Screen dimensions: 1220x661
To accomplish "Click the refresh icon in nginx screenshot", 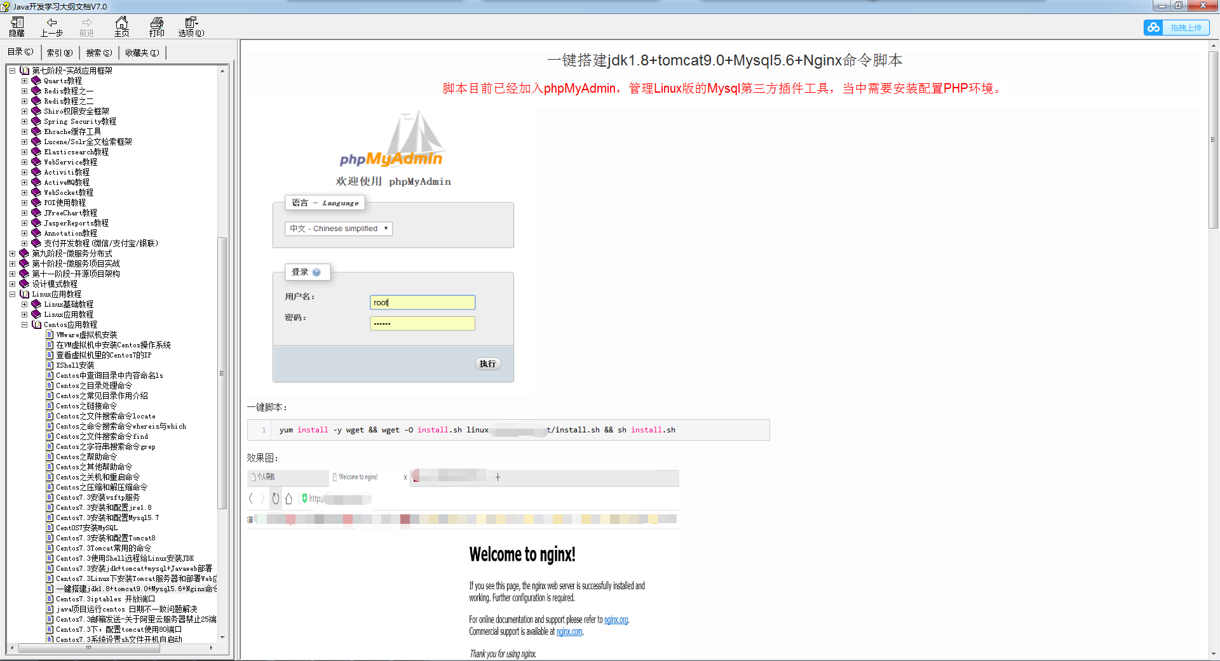I will tap(275, 498).
